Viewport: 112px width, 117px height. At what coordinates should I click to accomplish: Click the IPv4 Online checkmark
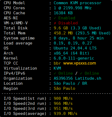55,73
